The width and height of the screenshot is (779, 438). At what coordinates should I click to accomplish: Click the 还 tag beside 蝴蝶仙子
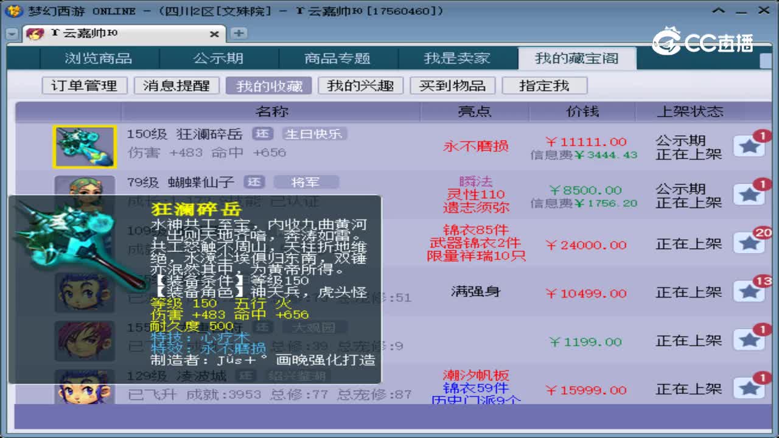click(x=254, y=182)
